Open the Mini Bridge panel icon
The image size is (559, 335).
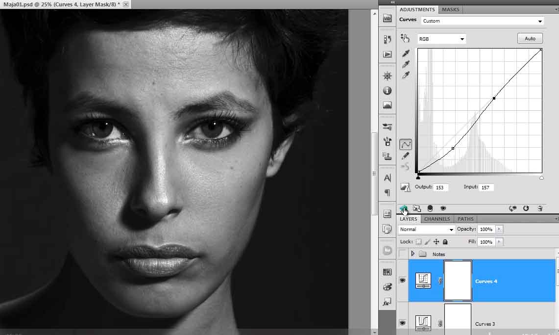(388, 18)
